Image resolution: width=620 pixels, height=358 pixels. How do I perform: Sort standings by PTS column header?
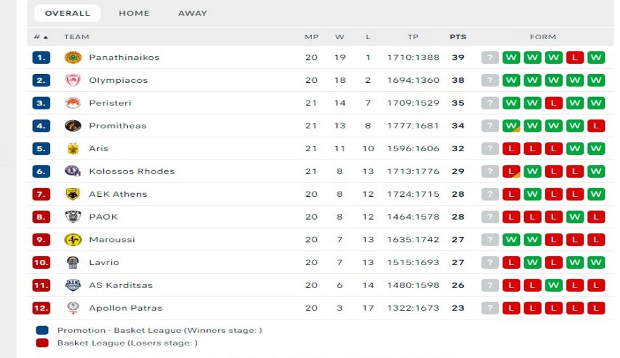458,37
